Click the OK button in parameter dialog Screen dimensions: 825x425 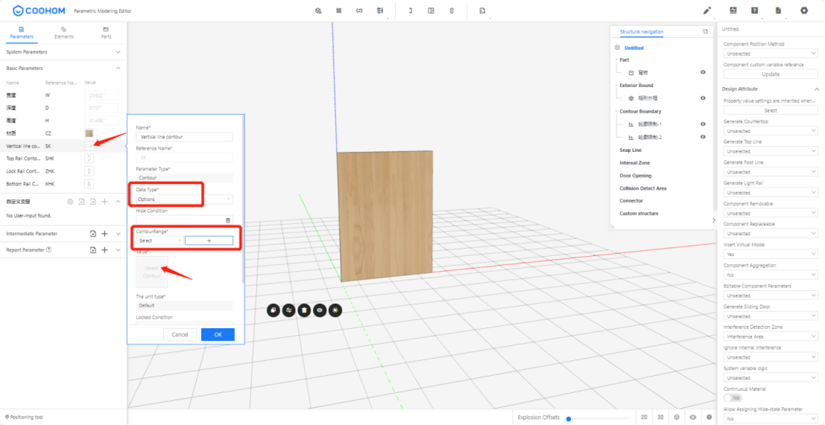point(218,335)
